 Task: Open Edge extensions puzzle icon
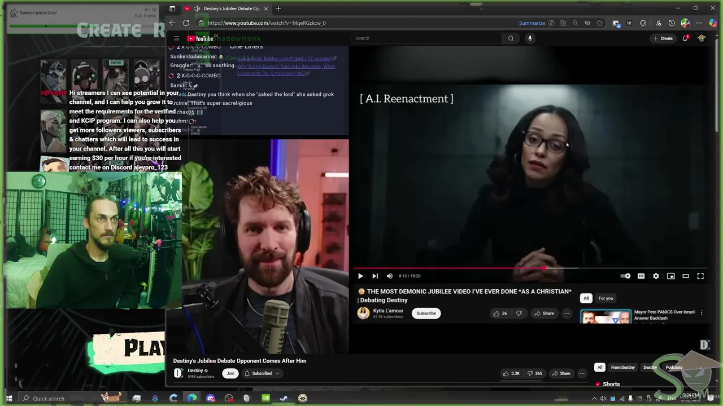(x=643, y=23)
